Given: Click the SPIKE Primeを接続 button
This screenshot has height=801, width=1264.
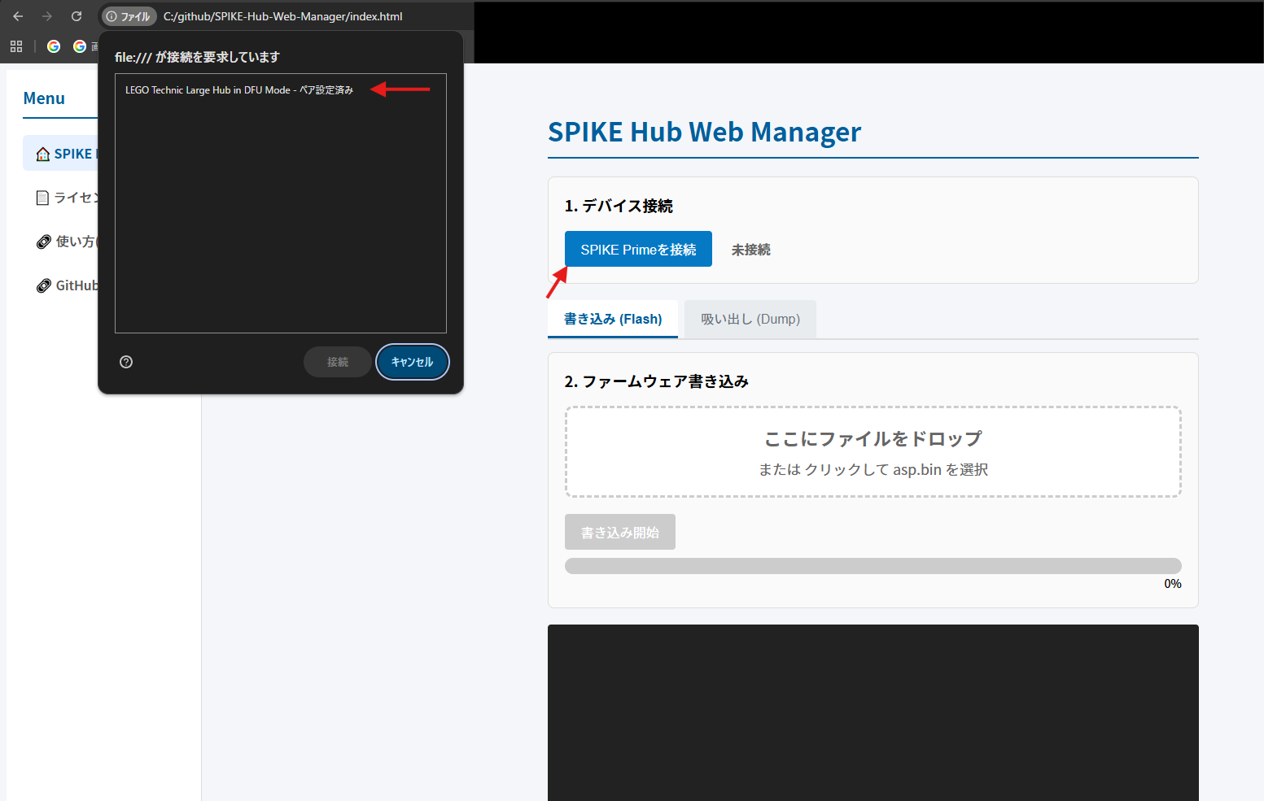Looking at the screenshot, I should (638, 249).
